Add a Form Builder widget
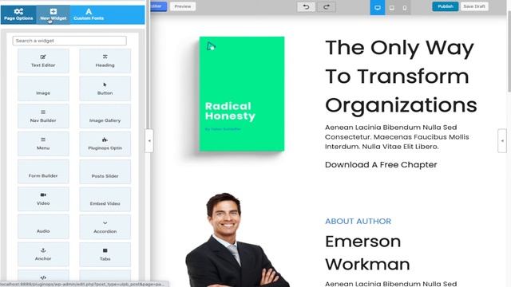Image resolution: width=511 pixels, height=287 pixels. [43, 171]
